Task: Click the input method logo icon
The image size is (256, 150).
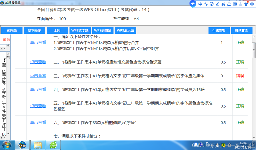Action: coord(193,3)
